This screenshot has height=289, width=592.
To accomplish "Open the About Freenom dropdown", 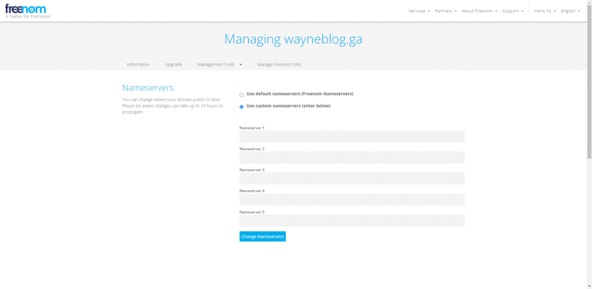I will coord(479,11).
